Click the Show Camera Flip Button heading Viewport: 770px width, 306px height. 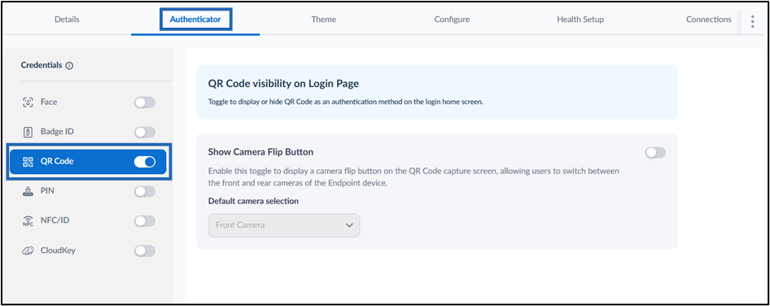260,152
